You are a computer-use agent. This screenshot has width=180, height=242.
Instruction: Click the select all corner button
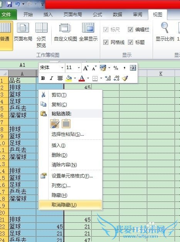click(4, 74)
